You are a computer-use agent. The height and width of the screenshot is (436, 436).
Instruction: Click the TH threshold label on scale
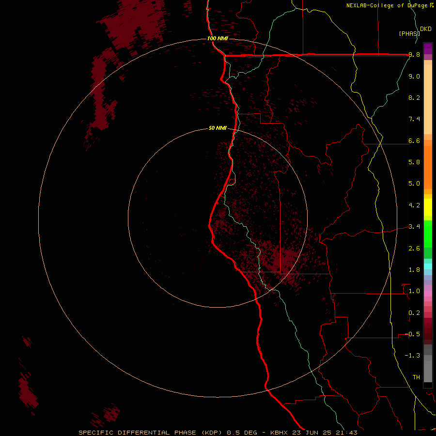coord(416,377)
